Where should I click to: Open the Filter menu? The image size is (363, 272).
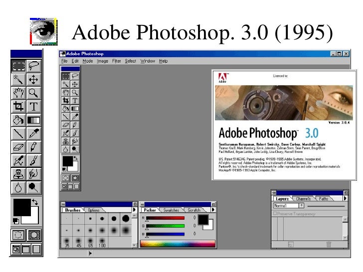point(117,61)
